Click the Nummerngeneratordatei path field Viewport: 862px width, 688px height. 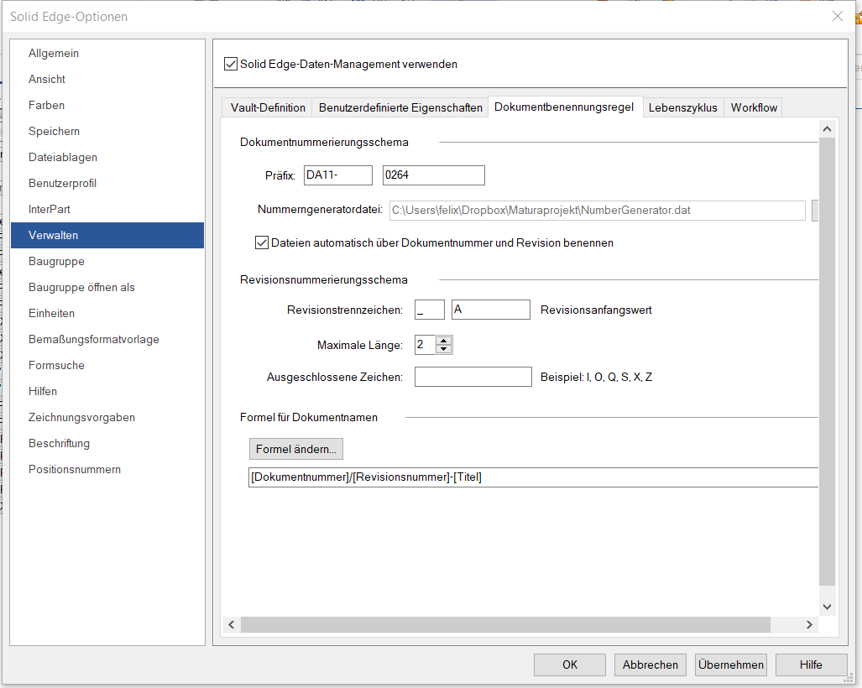tap(598, 211)
